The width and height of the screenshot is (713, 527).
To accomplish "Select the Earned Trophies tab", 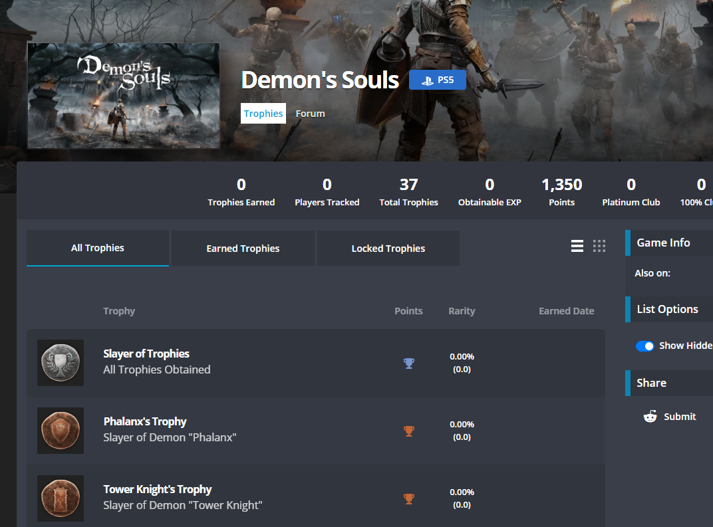I will pyautogui.click(x=243, y=248).
